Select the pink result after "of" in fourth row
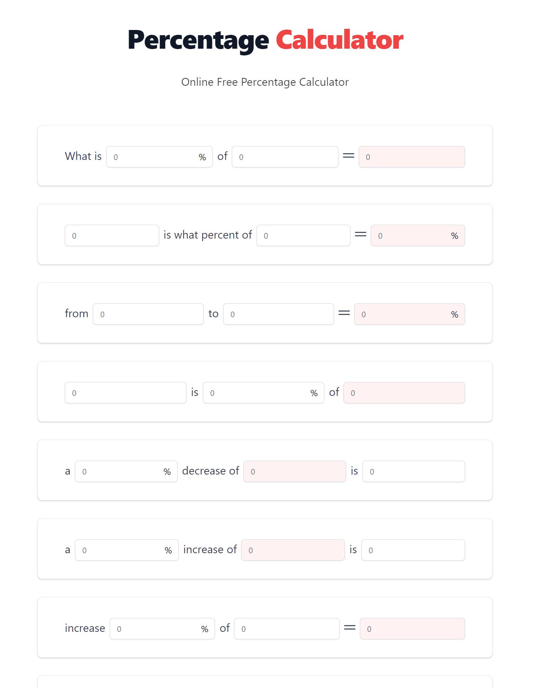Viewport: 543px width, 688px height. [x=403, y=392]
